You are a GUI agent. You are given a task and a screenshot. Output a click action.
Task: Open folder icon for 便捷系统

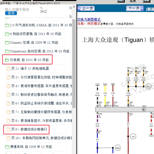tap(7, 147)
